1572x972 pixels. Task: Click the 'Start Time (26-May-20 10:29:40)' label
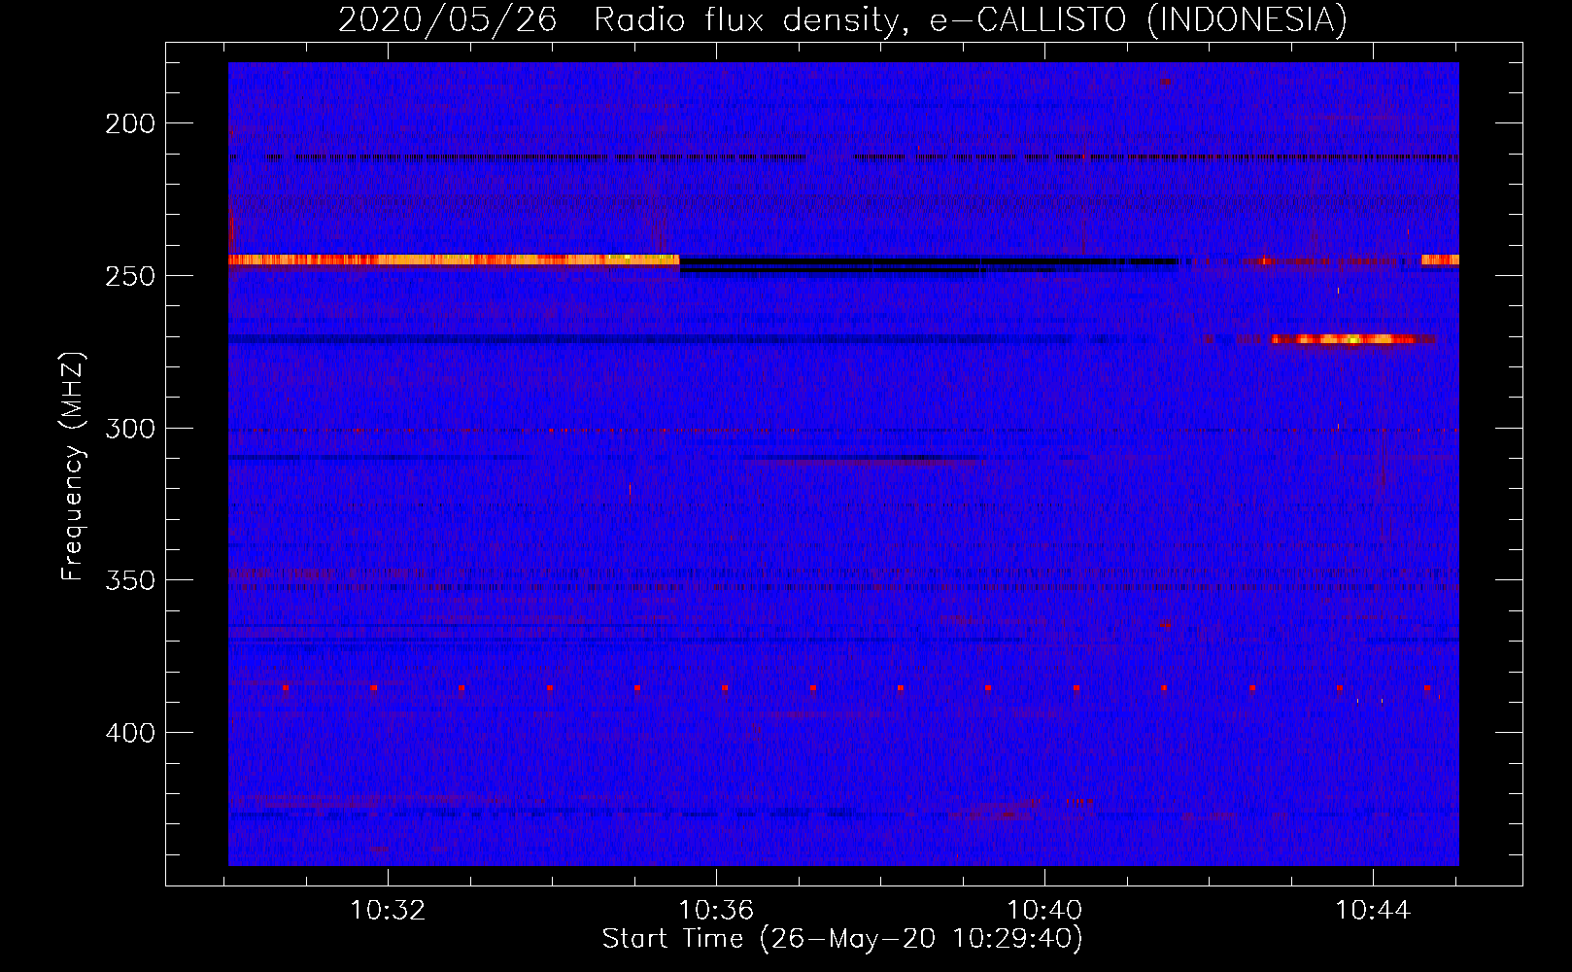tap(842, 939)
